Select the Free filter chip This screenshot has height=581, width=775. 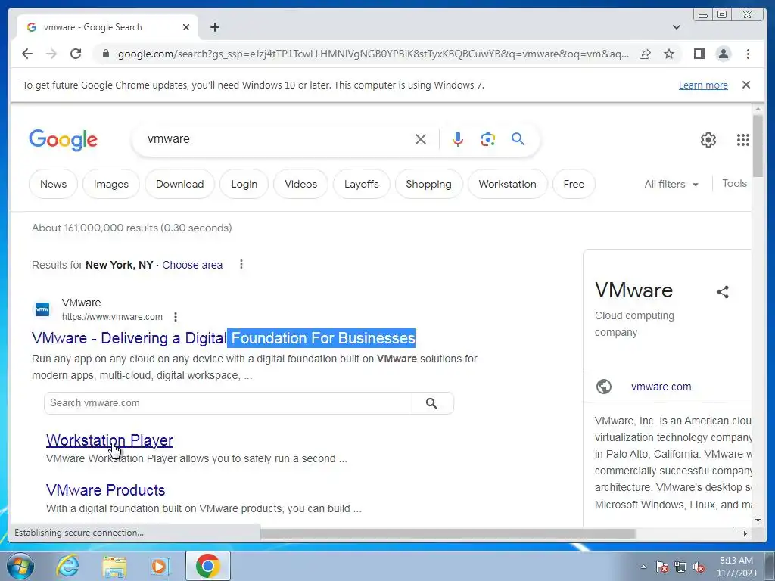point(574,184)
